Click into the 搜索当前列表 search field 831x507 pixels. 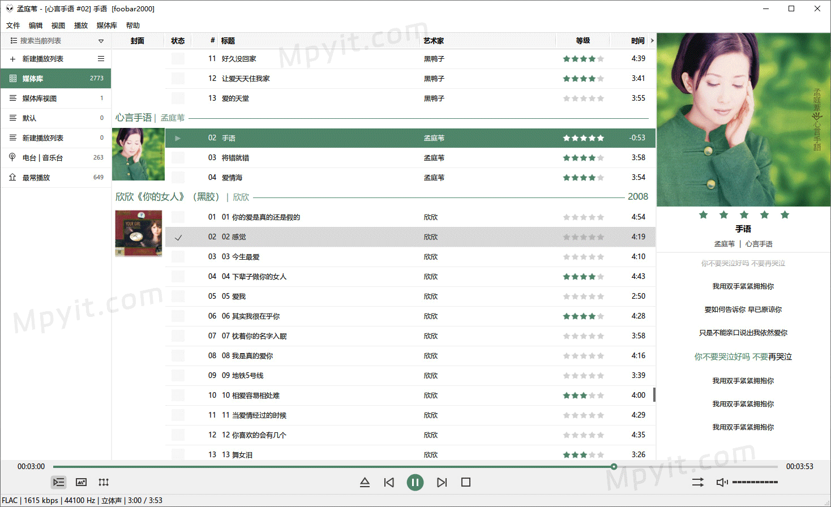pyautogui.click(x=55, y=41)
